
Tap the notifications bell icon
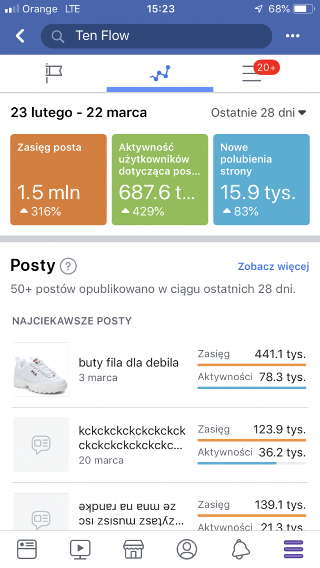tap(240, 549)
